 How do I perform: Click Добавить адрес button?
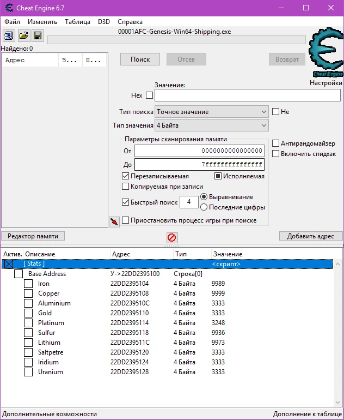[311, 236]
